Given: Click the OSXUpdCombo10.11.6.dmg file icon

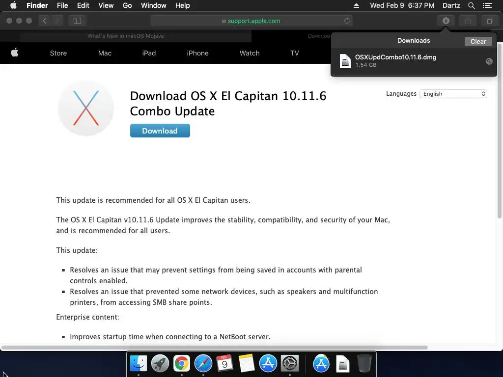Looking at the screenshot, I should click(x=345, y=61).
